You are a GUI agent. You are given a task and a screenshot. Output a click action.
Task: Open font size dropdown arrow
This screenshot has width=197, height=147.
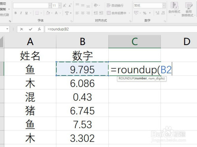coord(60,5)
